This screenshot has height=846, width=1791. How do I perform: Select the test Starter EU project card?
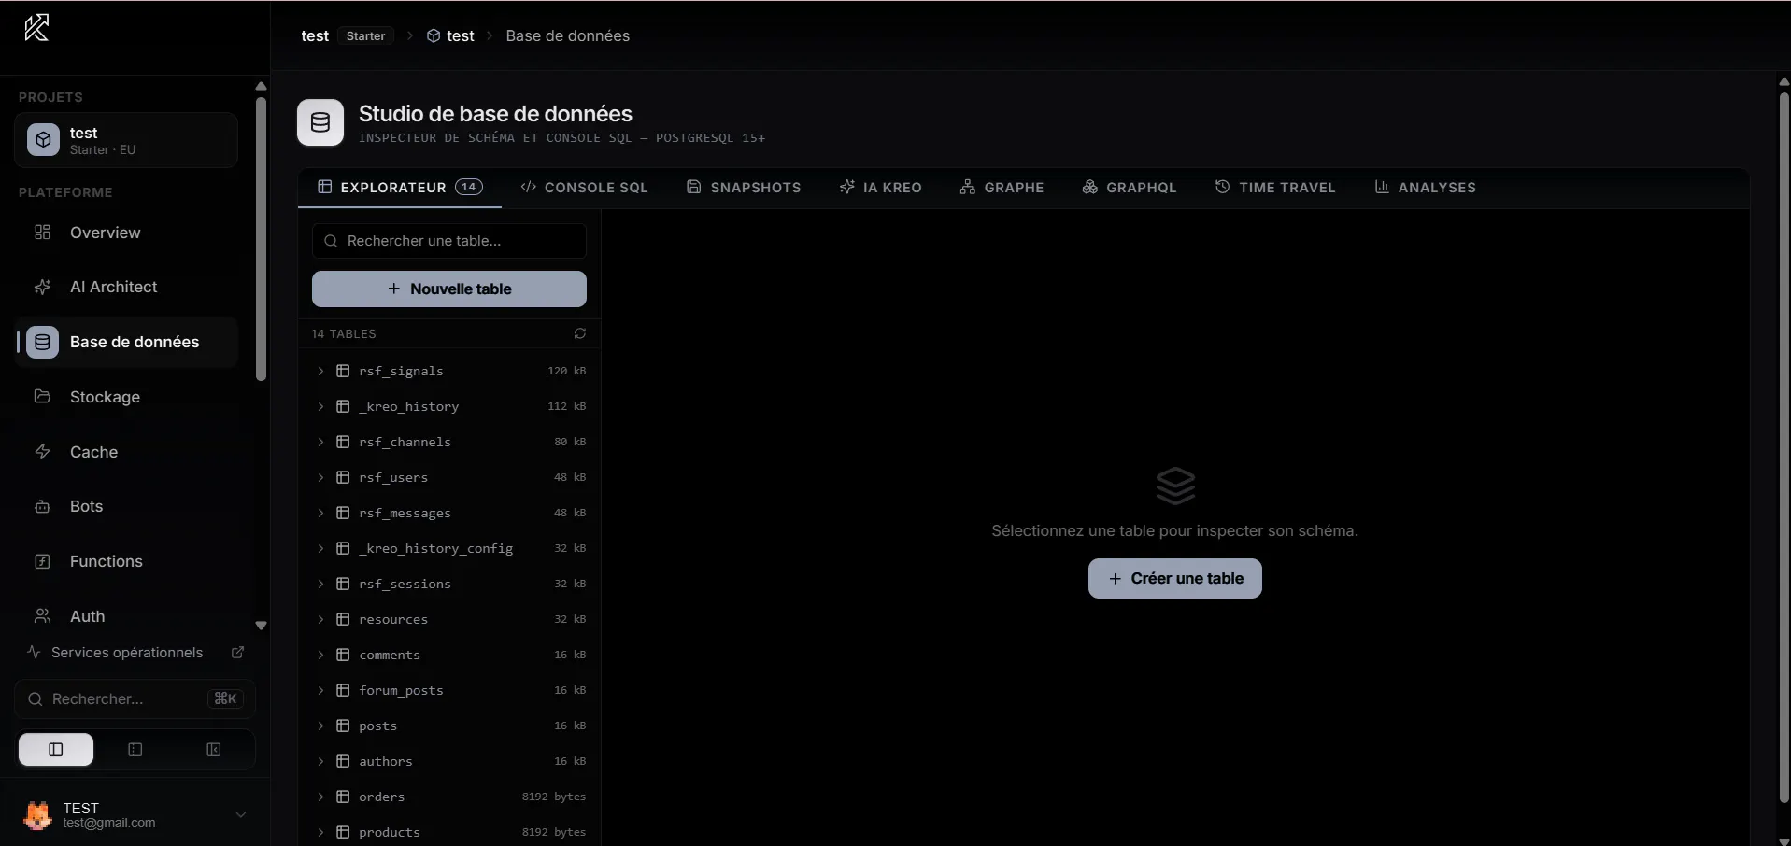pos(126,140)
